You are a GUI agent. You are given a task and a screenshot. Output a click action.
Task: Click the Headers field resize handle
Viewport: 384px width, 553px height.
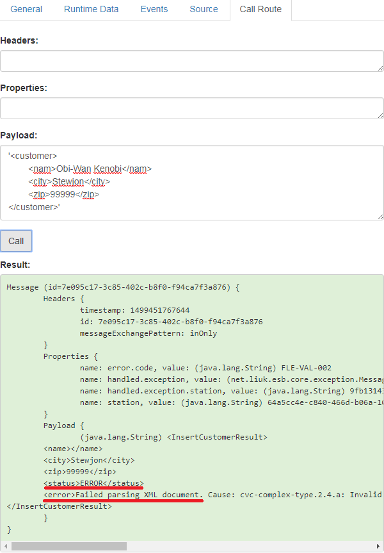(x=380, y=68)
